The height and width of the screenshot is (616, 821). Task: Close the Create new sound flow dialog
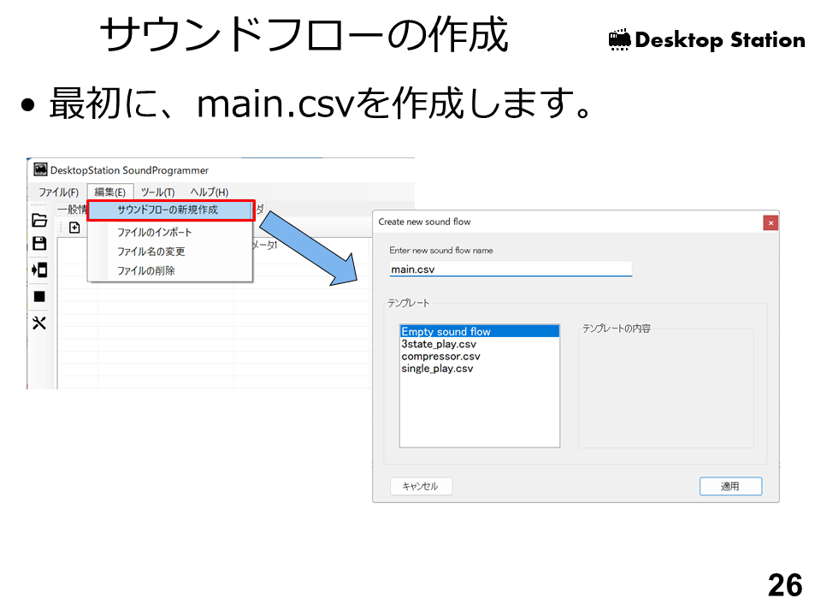(x=771, y=222)
